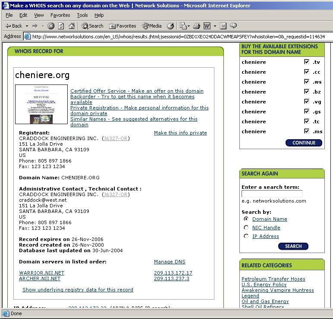The image size is (333, 319).
Task: Click the Forward arrow button
Action: click(x=35, y=26)
